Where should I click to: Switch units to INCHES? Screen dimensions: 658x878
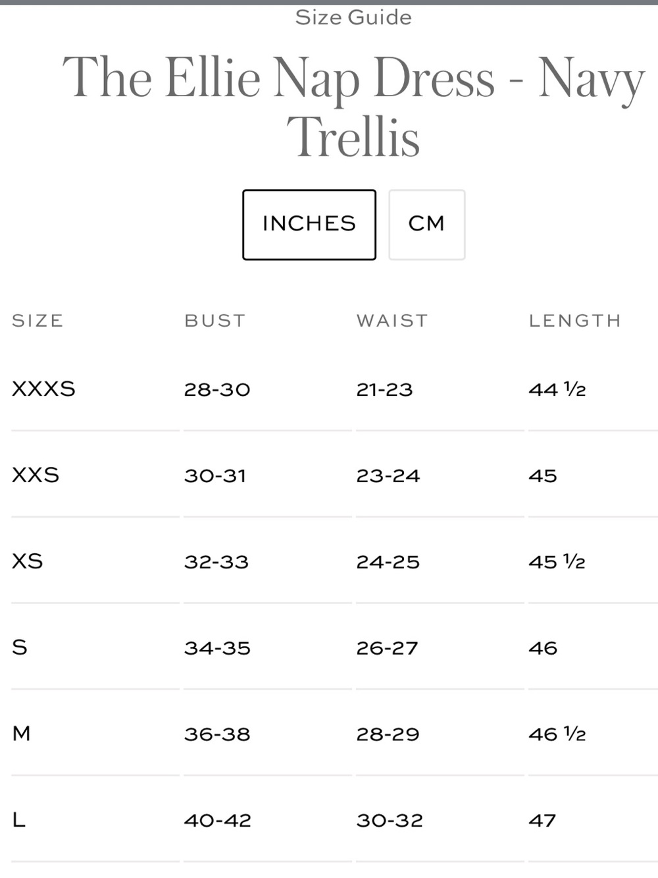[309, 225]
